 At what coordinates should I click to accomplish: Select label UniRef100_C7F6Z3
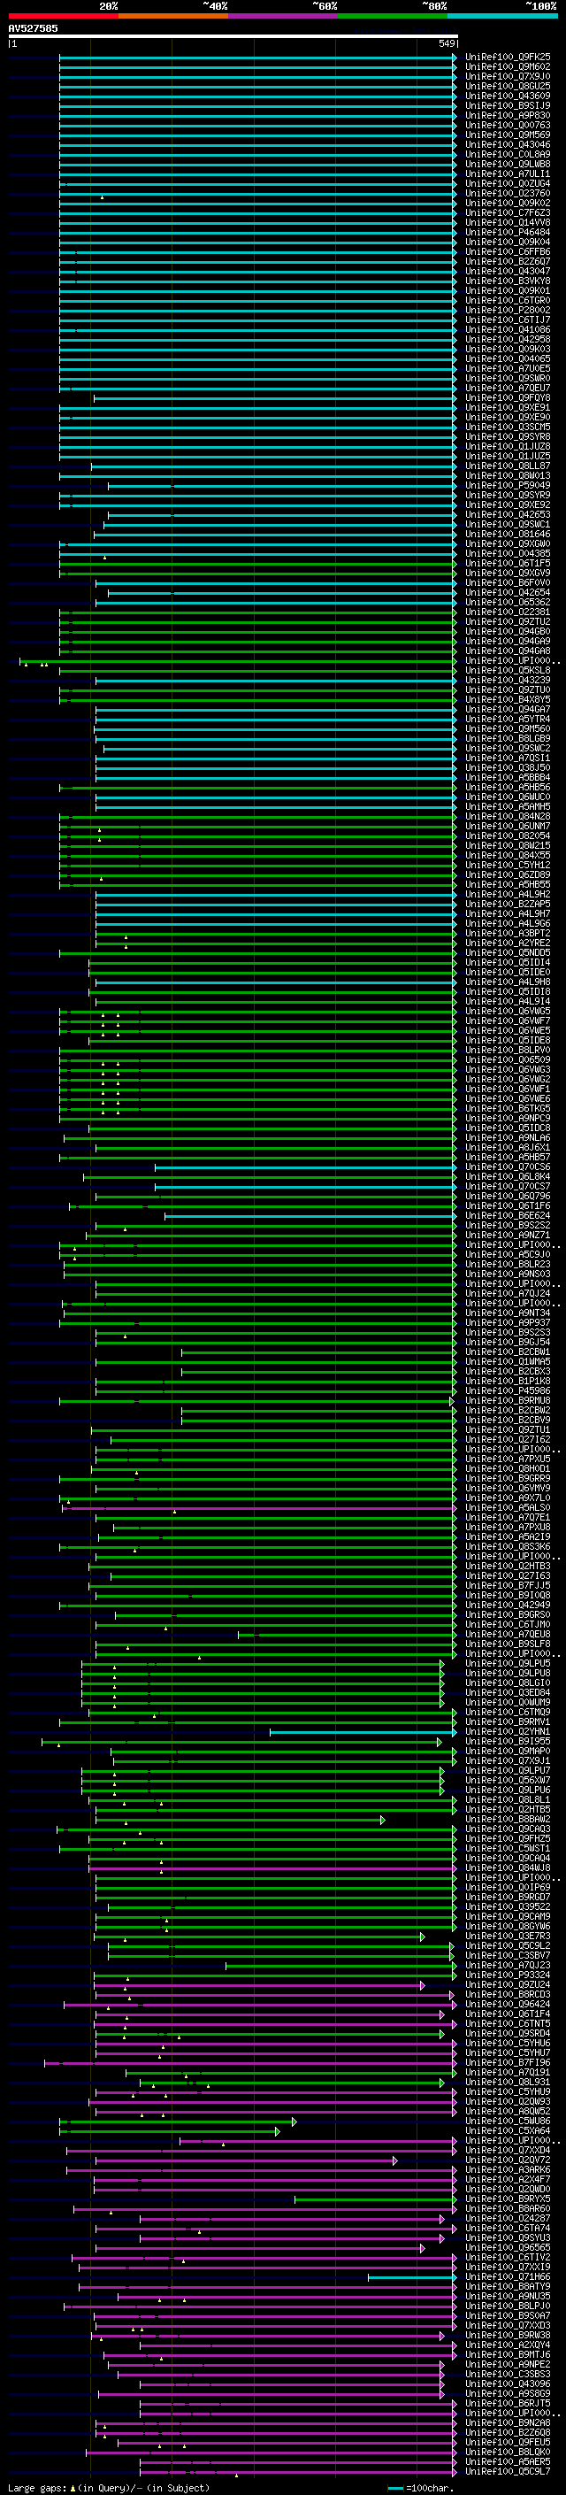[508, 212]
